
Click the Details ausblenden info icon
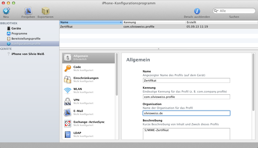coord(197,11)
